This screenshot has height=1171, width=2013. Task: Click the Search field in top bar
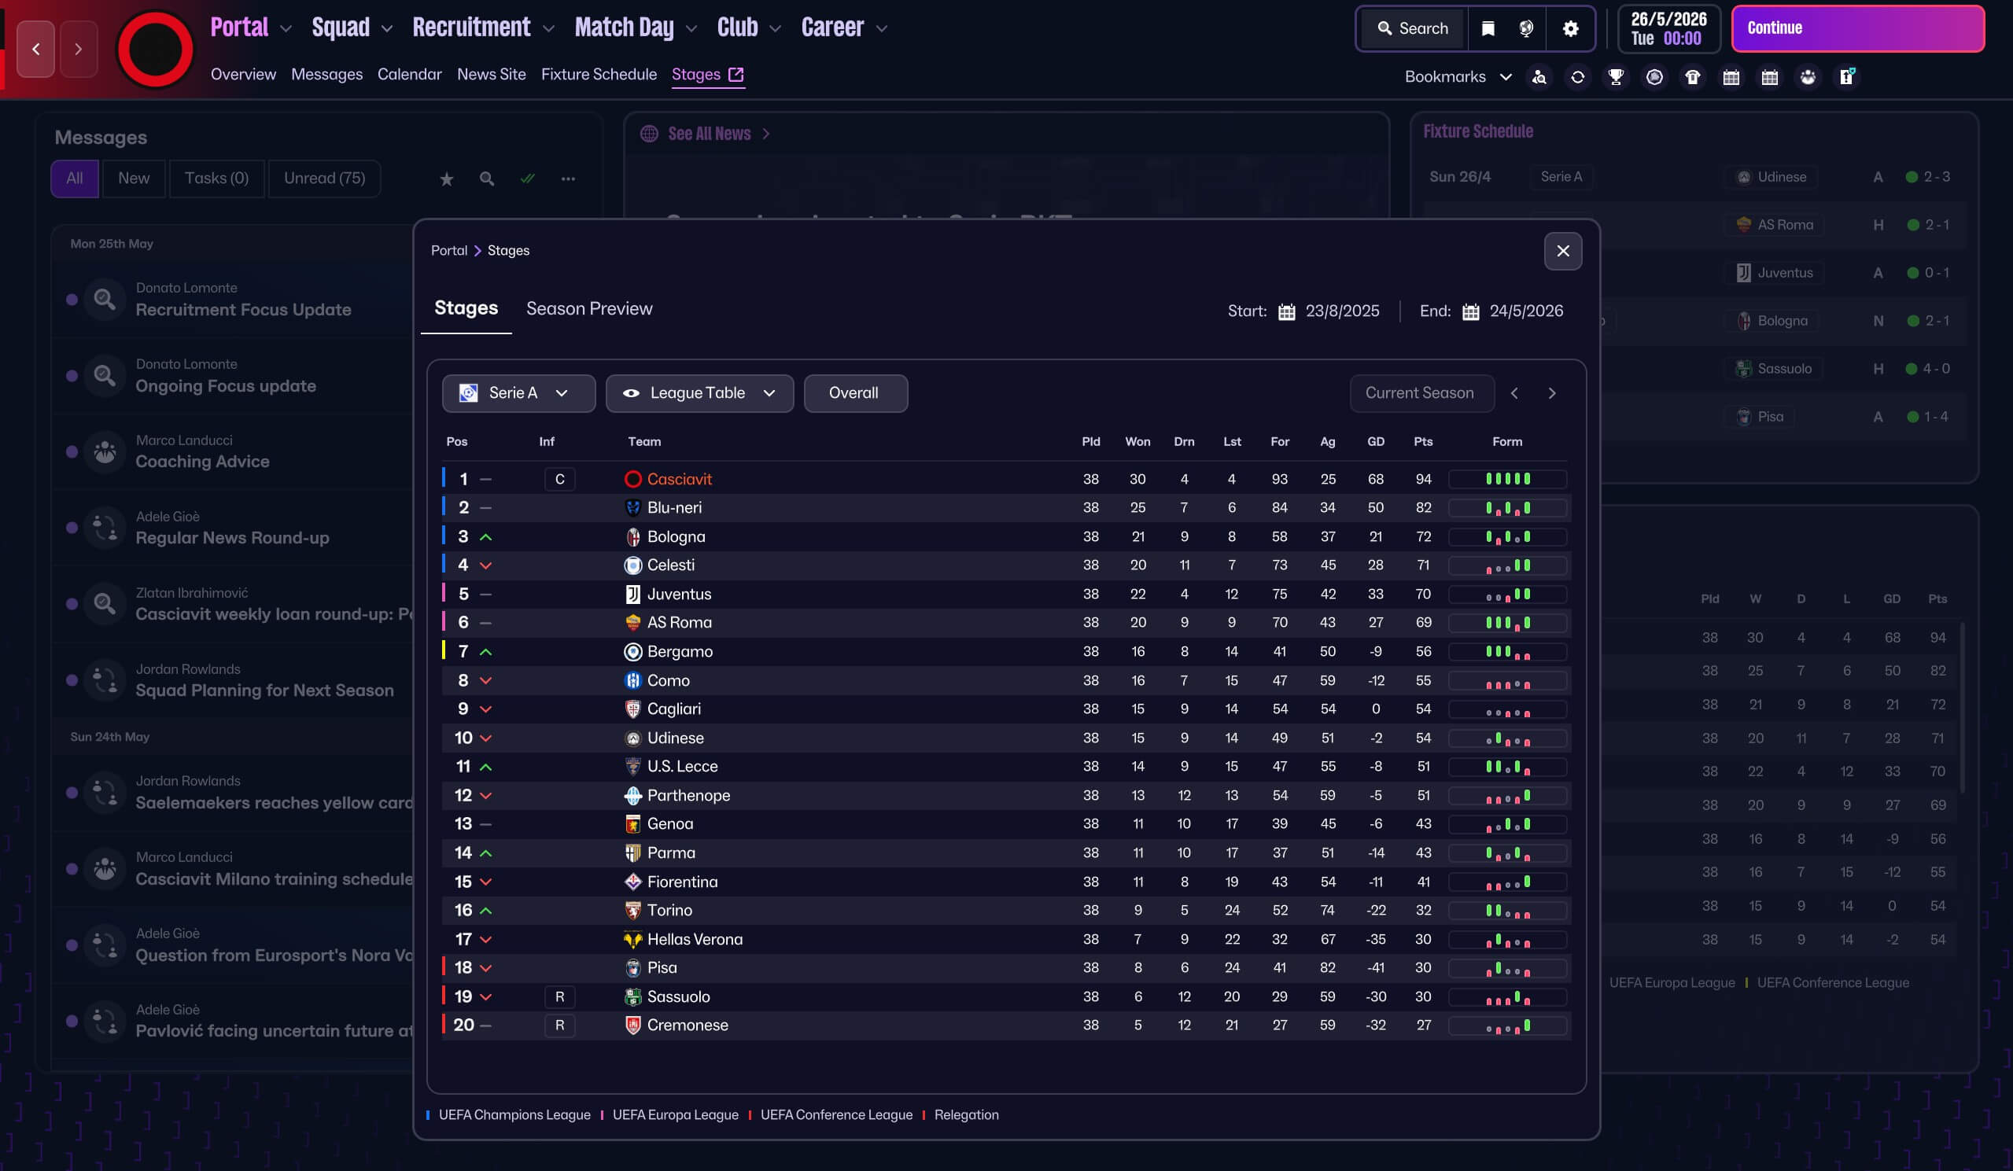[x=1413, y=29]
